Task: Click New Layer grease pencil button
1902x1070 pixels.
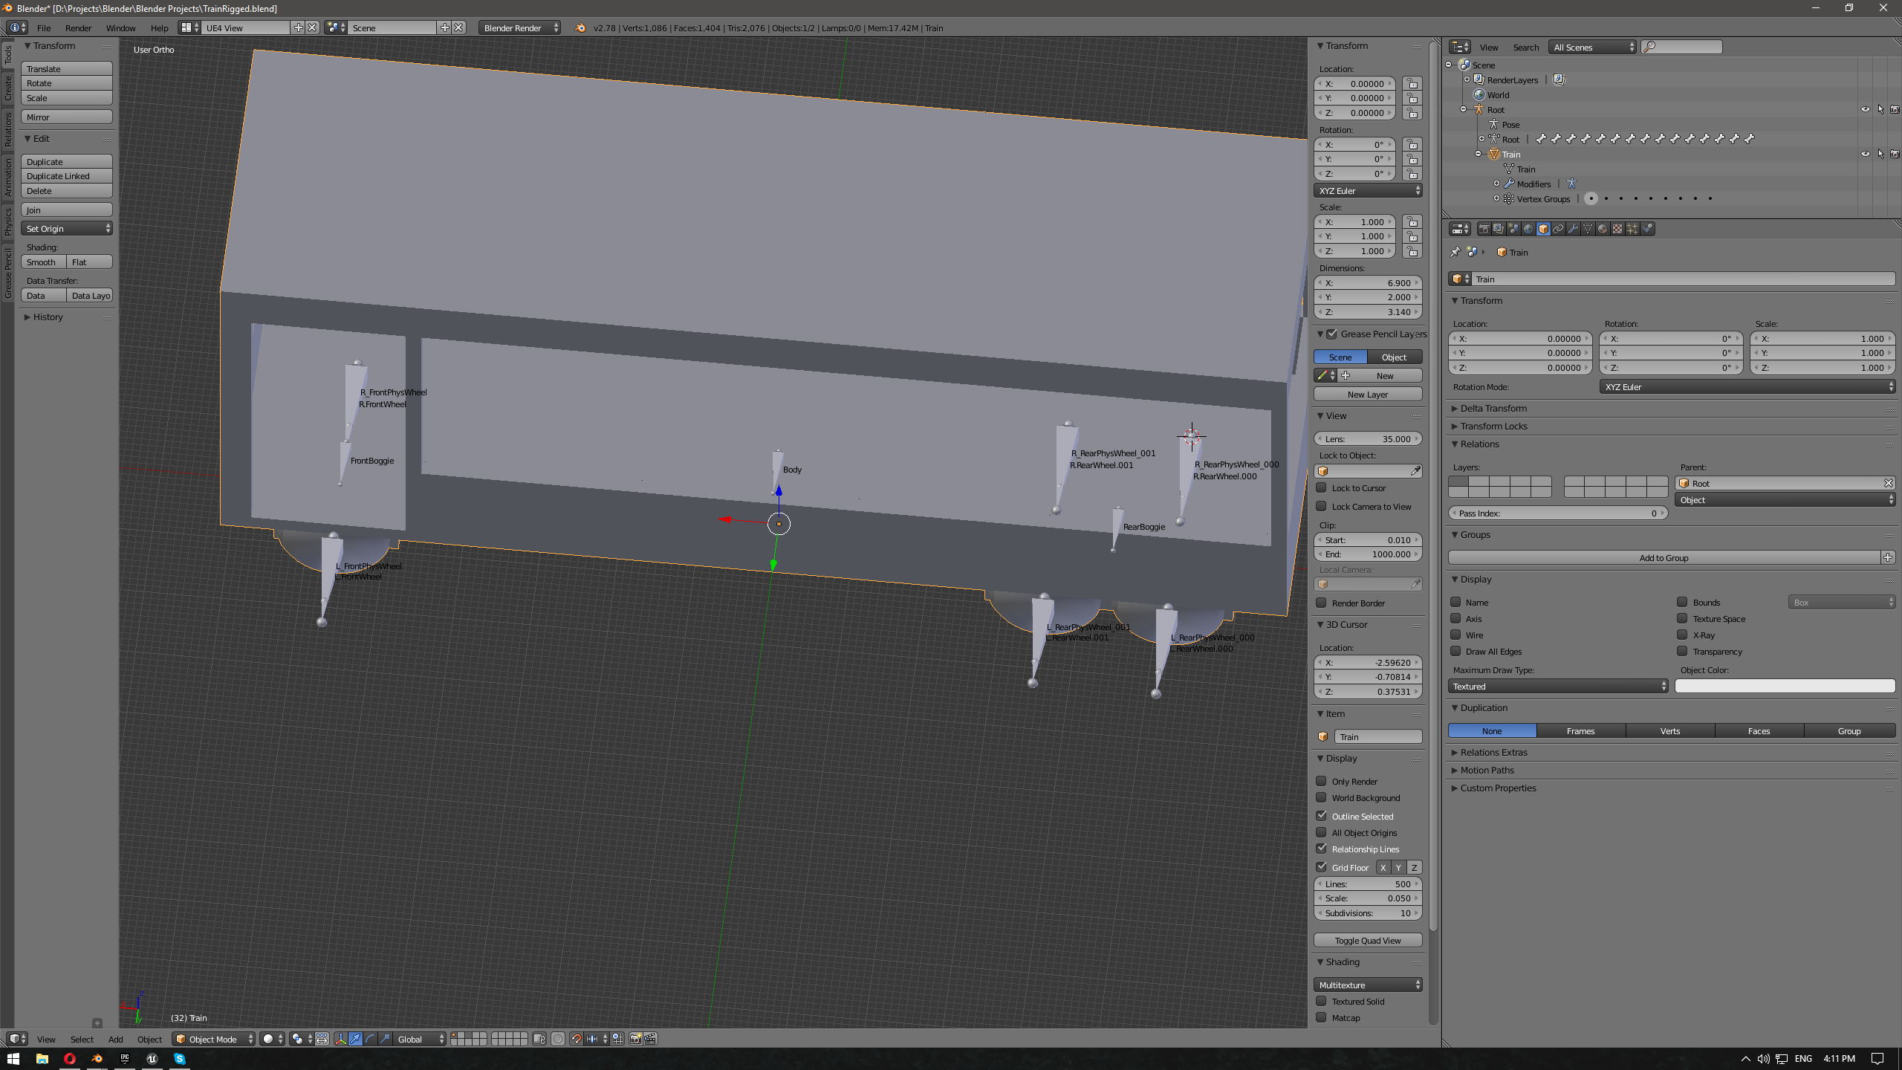Action: tap(1368, 394)
